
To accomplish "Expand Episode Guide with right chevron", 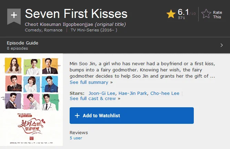I will pos(222,45).
